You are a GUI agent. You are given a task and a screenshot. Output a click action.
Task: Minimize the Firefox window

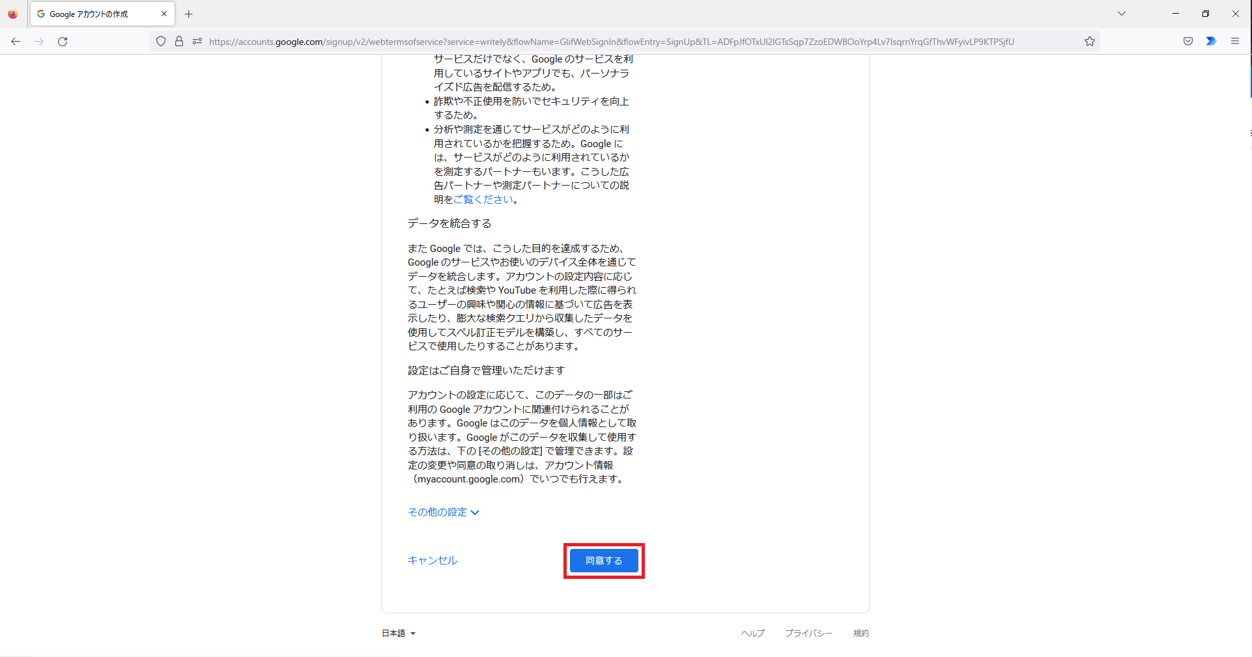coord(1176,14)
